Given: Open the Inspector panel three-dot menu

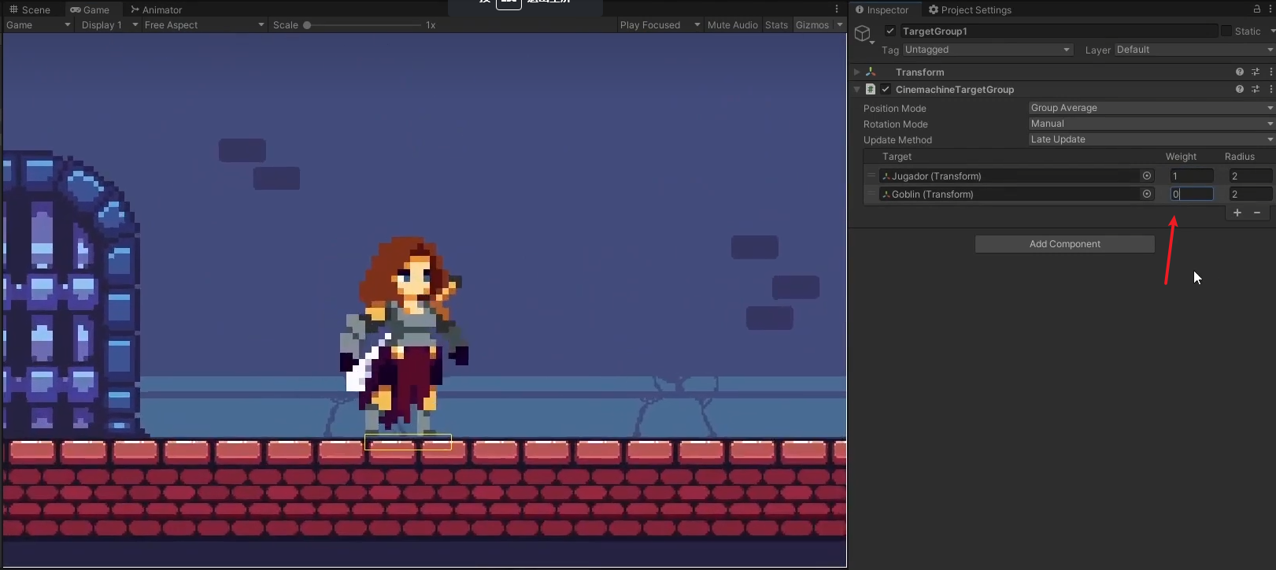Looking at the screenshot, I should [1270, 9].
